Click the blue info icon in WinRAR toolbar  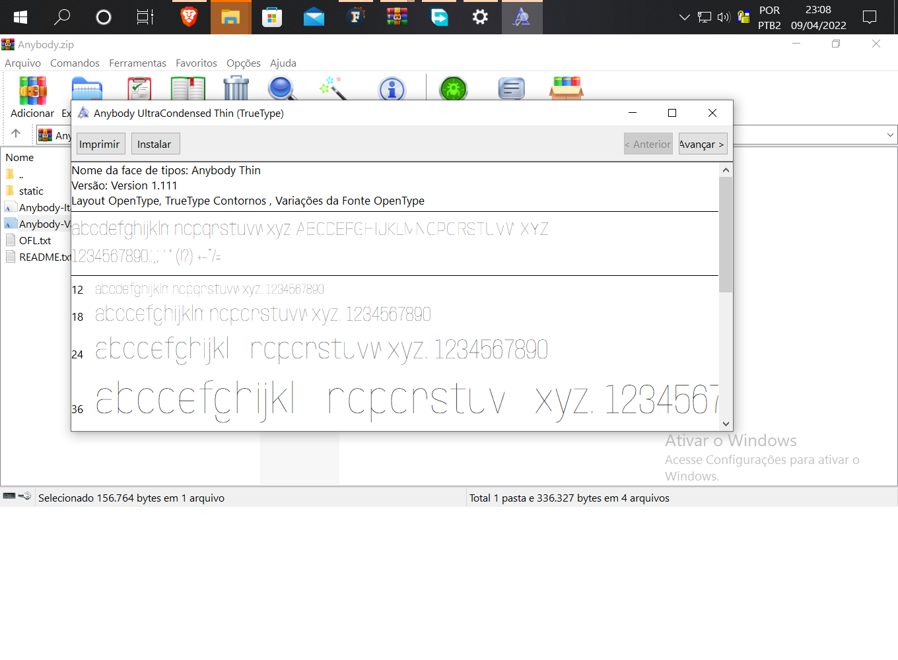[392, 88]
